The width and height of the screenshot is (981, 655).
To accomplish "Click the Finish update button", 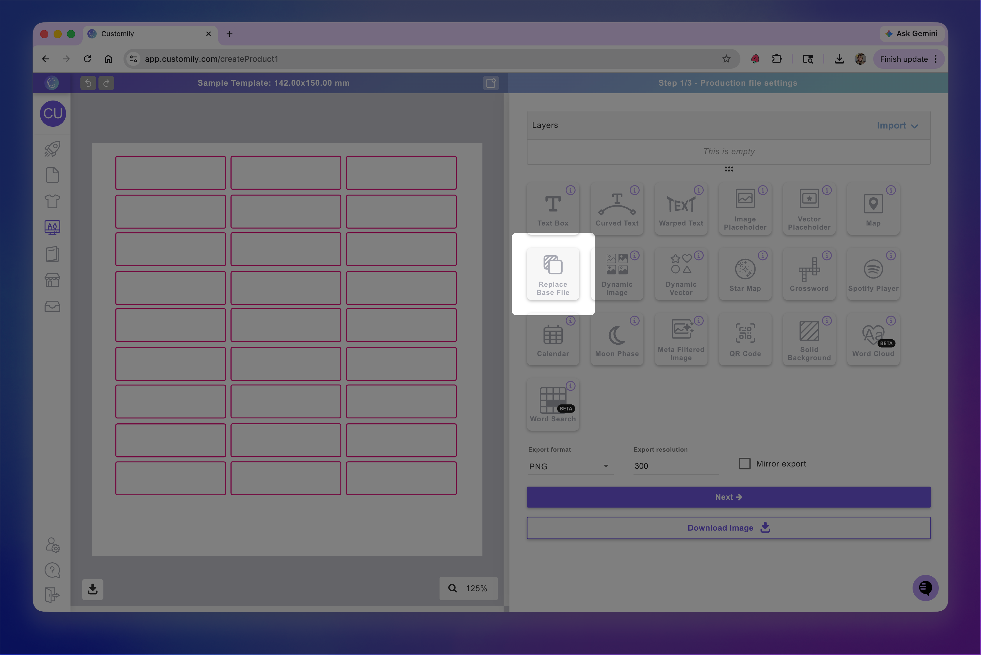I will pyautogui.click(x=908, y=59).
